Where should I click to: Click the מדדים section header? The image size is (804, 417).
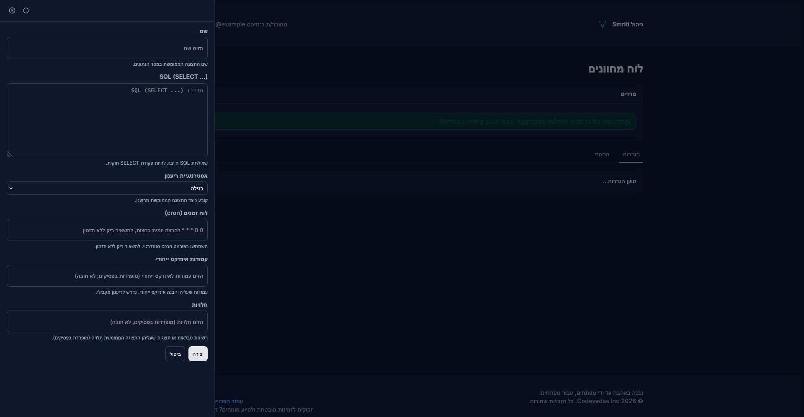(x=628, y=94)
